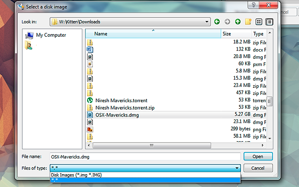Click the dmg icon of OSX-Mavericks.dmg
Image resolution: width=299 pixels, height=187 pixels.
tap(90, 115)
